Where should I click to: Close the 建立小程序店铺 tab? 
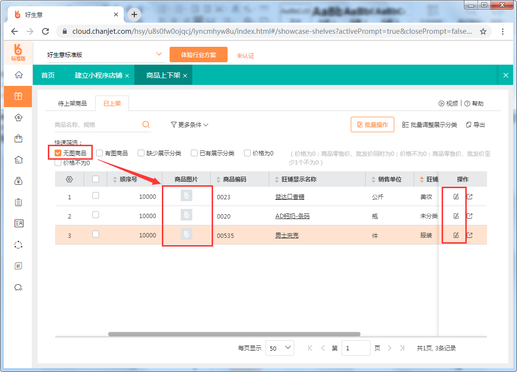pyautogui.click(x=127, y=76)
